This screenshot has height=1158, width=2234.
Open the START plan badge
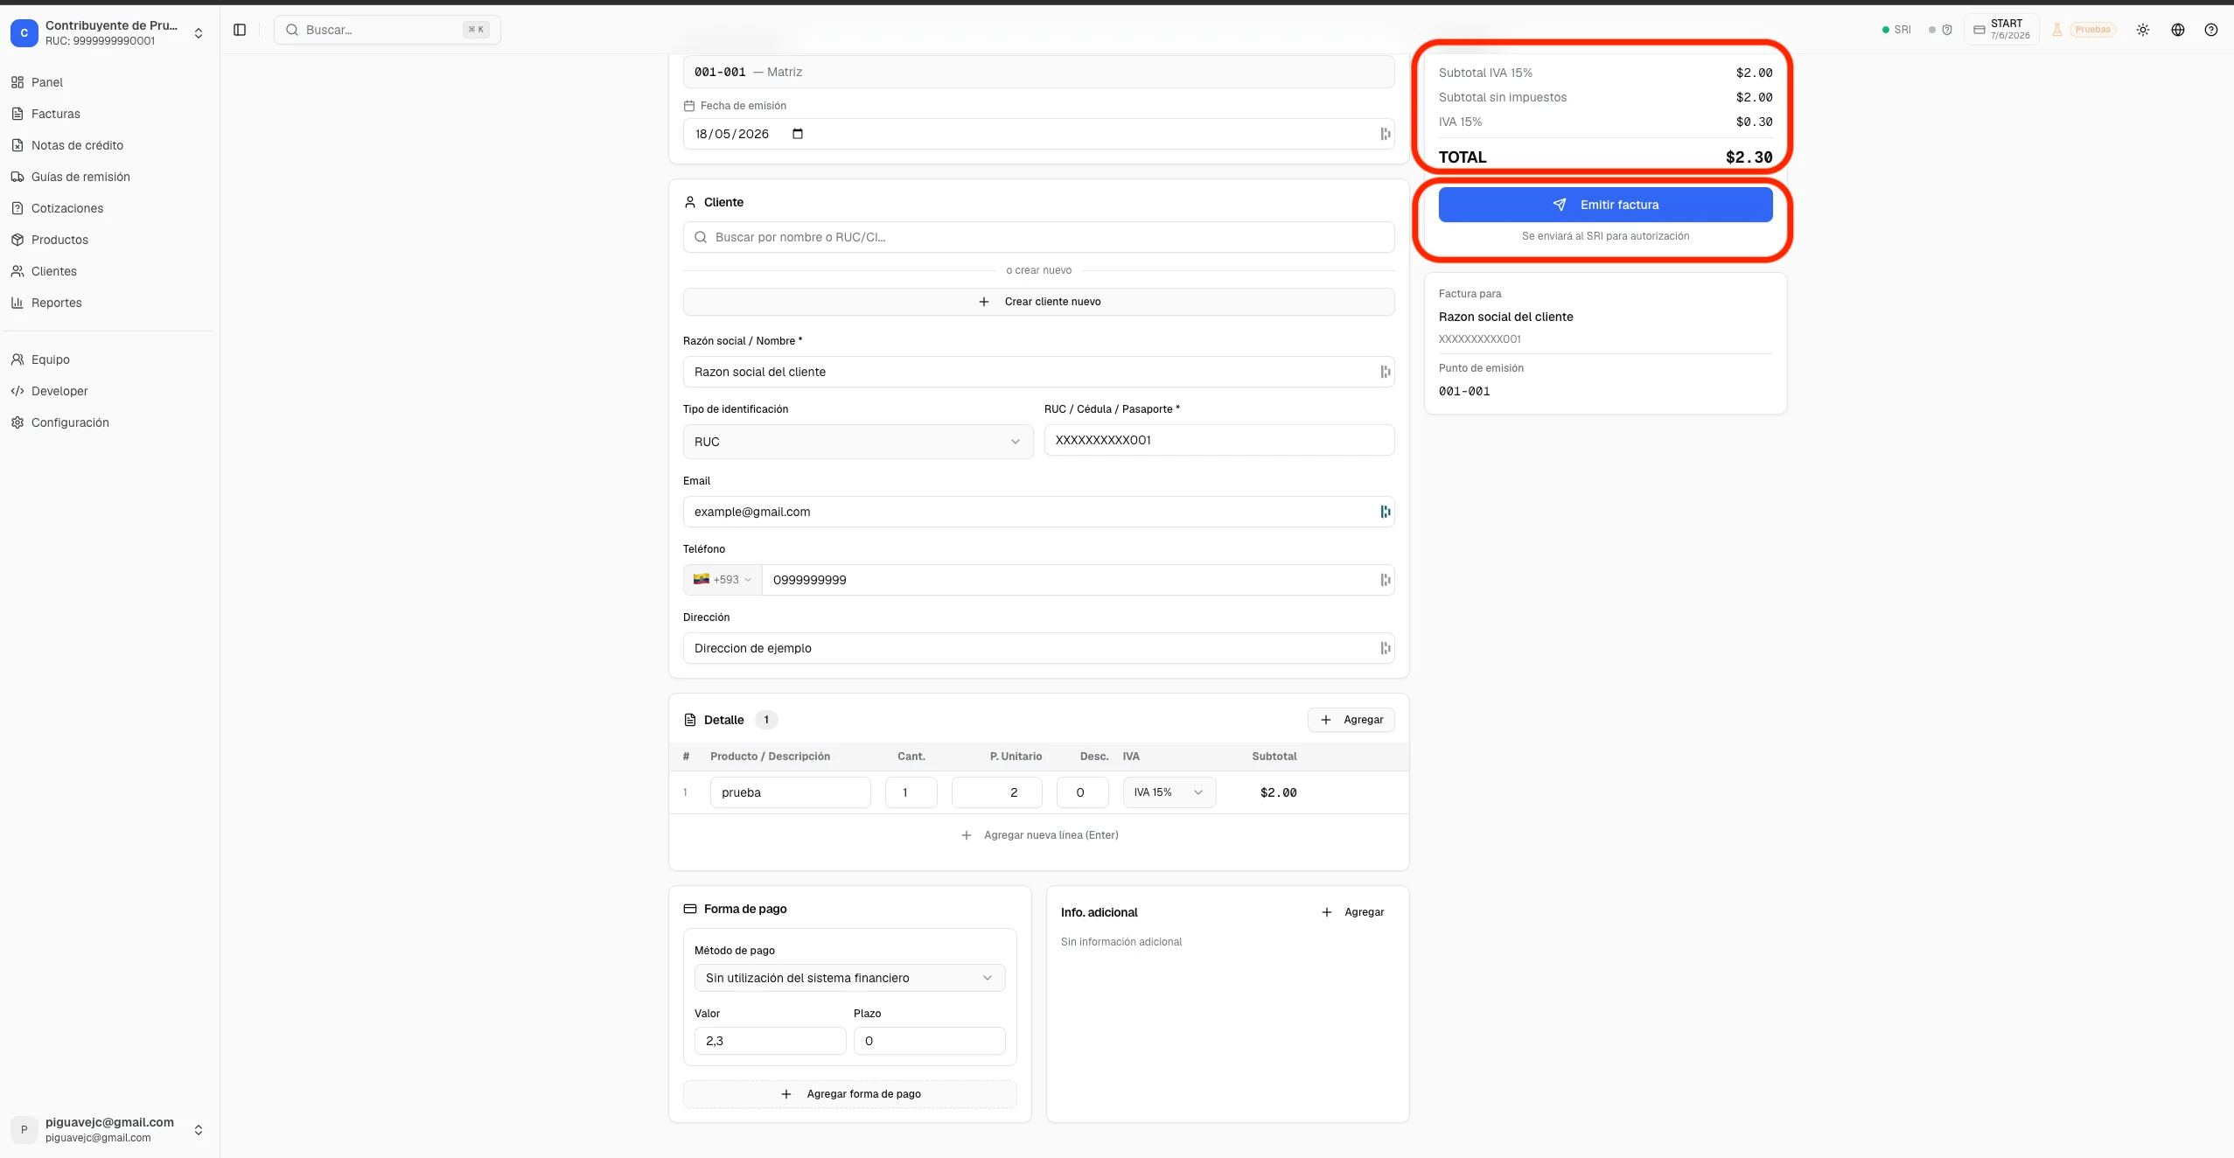point(2001,30)
